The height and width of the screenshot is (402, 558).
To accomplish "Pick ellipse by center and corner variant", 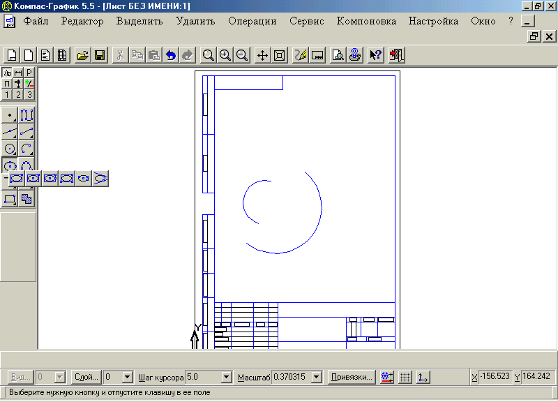I will (33, 179).
